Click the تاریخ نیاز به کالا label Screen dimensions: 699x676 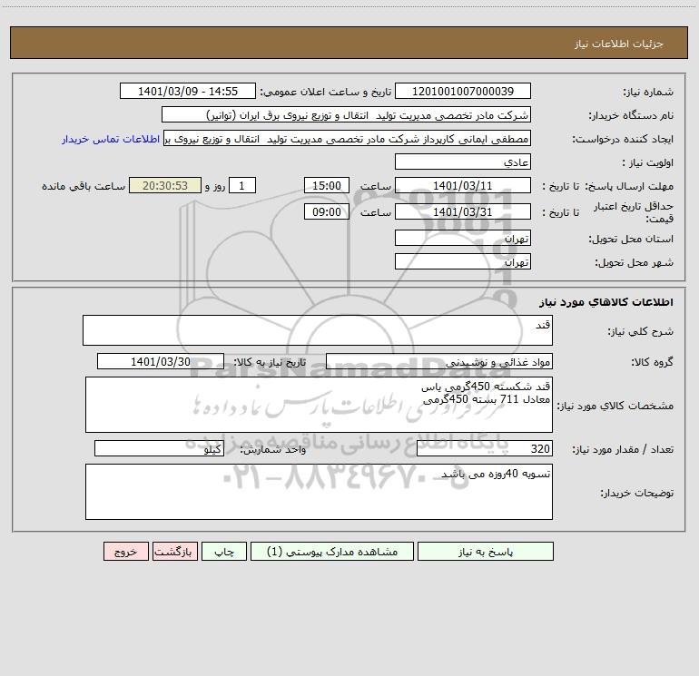271,362
